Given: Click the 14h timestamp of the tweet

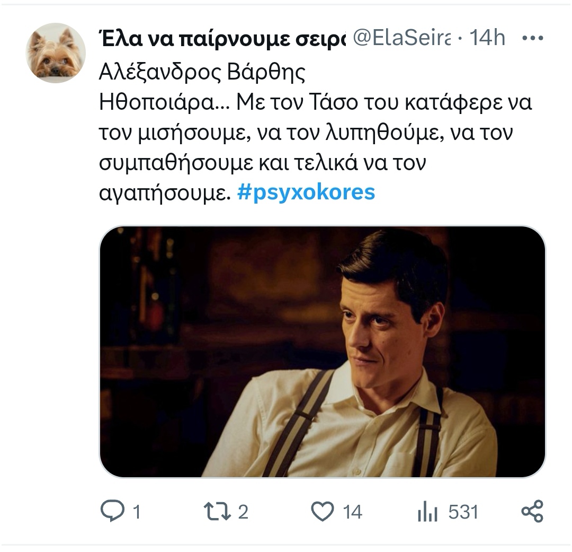Looking at the screenshot, I should (488, 38).
